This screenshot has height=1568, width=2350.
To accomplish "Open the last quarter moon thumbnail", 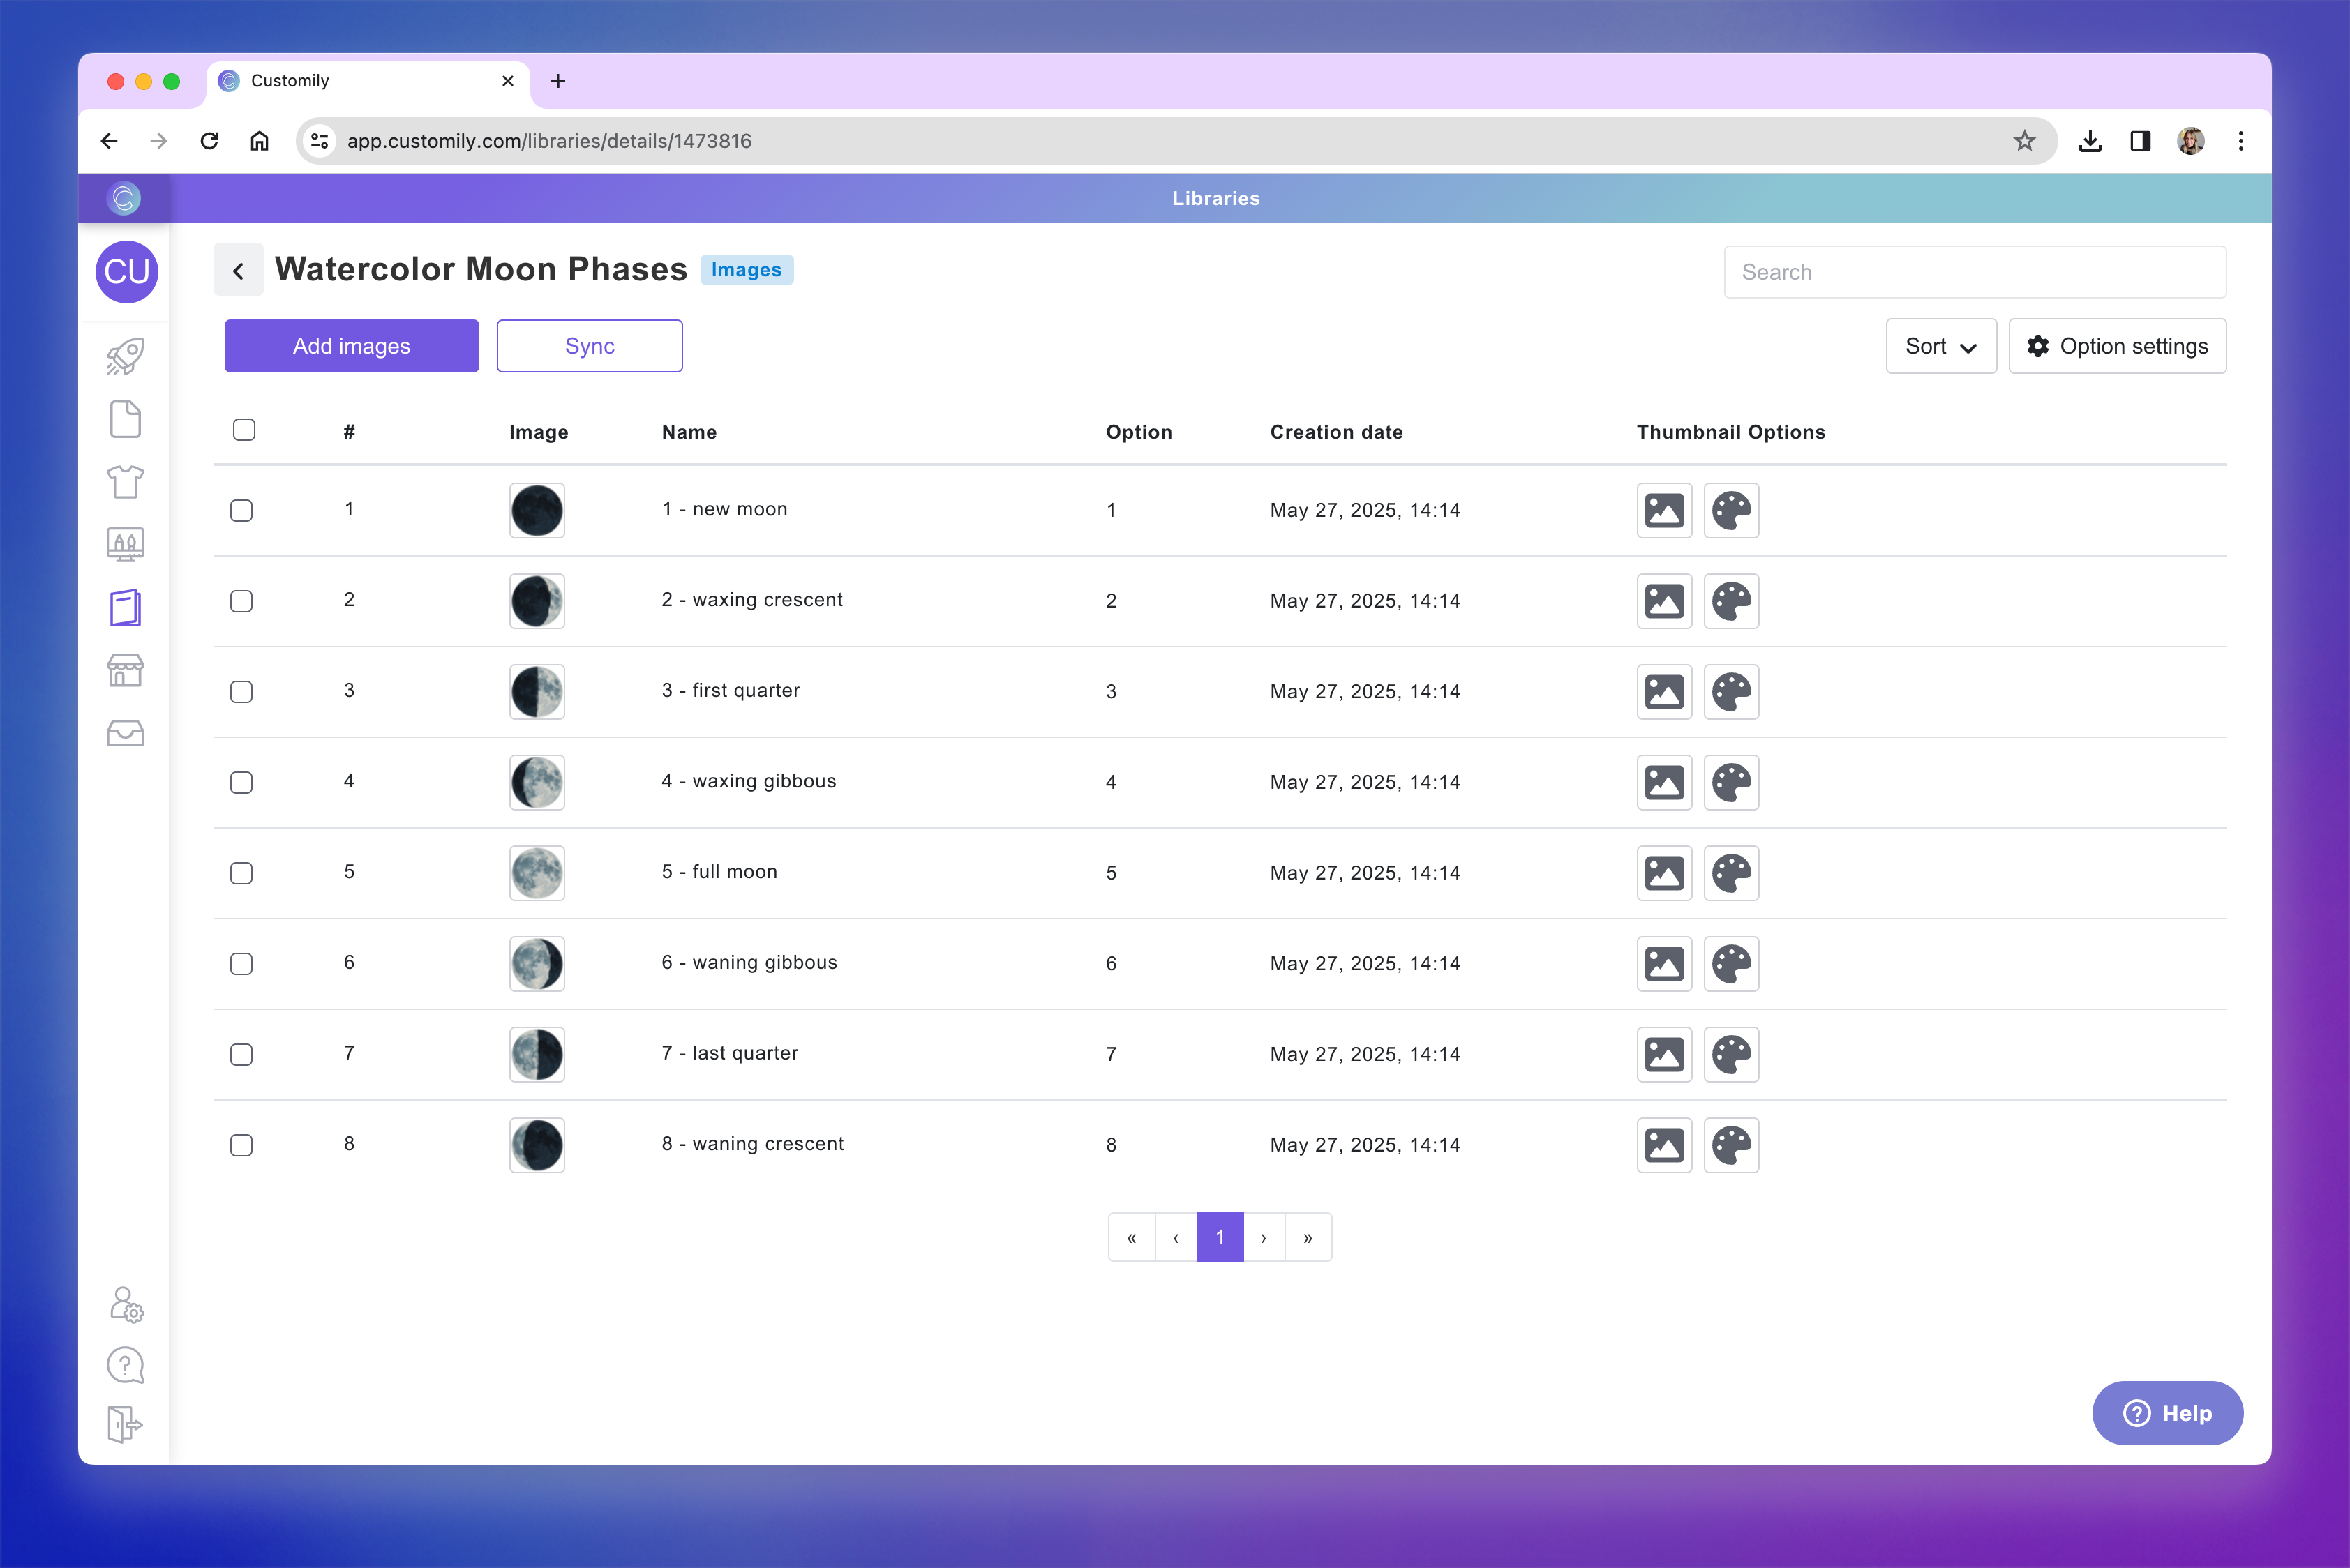I will click(x=537, y=1054).
